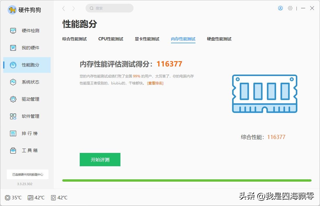Click the 开始评测 button
320x206 pixels.
100,160
